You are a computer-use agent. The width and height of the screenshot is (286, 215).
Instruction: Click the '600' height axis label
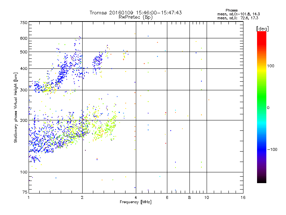pyautogui.click(x=24, y=38)
